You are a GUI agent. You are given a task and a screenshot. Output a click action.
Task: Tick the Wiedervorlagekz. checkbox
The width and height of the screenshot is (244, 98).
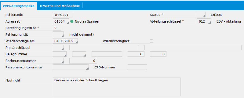(x=151, y=41)
